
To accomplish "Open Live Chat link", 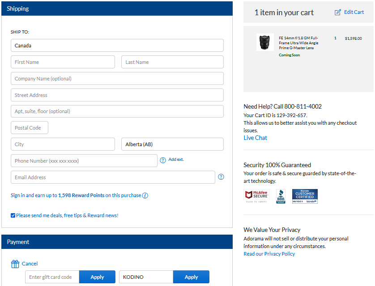I will tap(255, 138).
